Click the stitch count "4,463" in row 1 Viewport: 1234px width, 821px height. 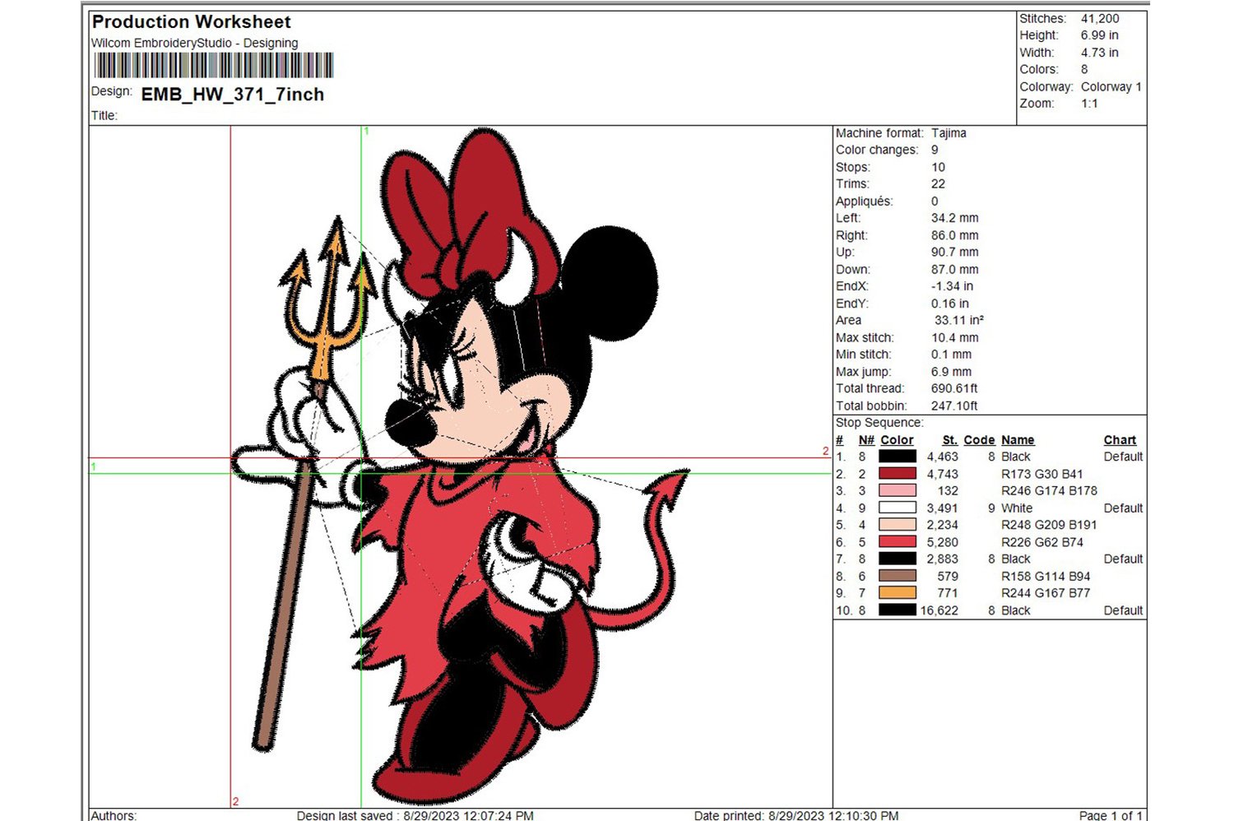click(942, 457)
